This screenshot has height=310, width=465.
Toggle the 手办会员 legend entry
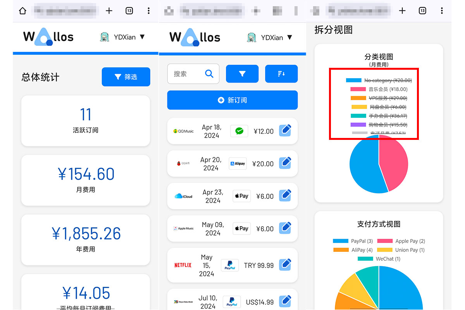tap(379, 116)
